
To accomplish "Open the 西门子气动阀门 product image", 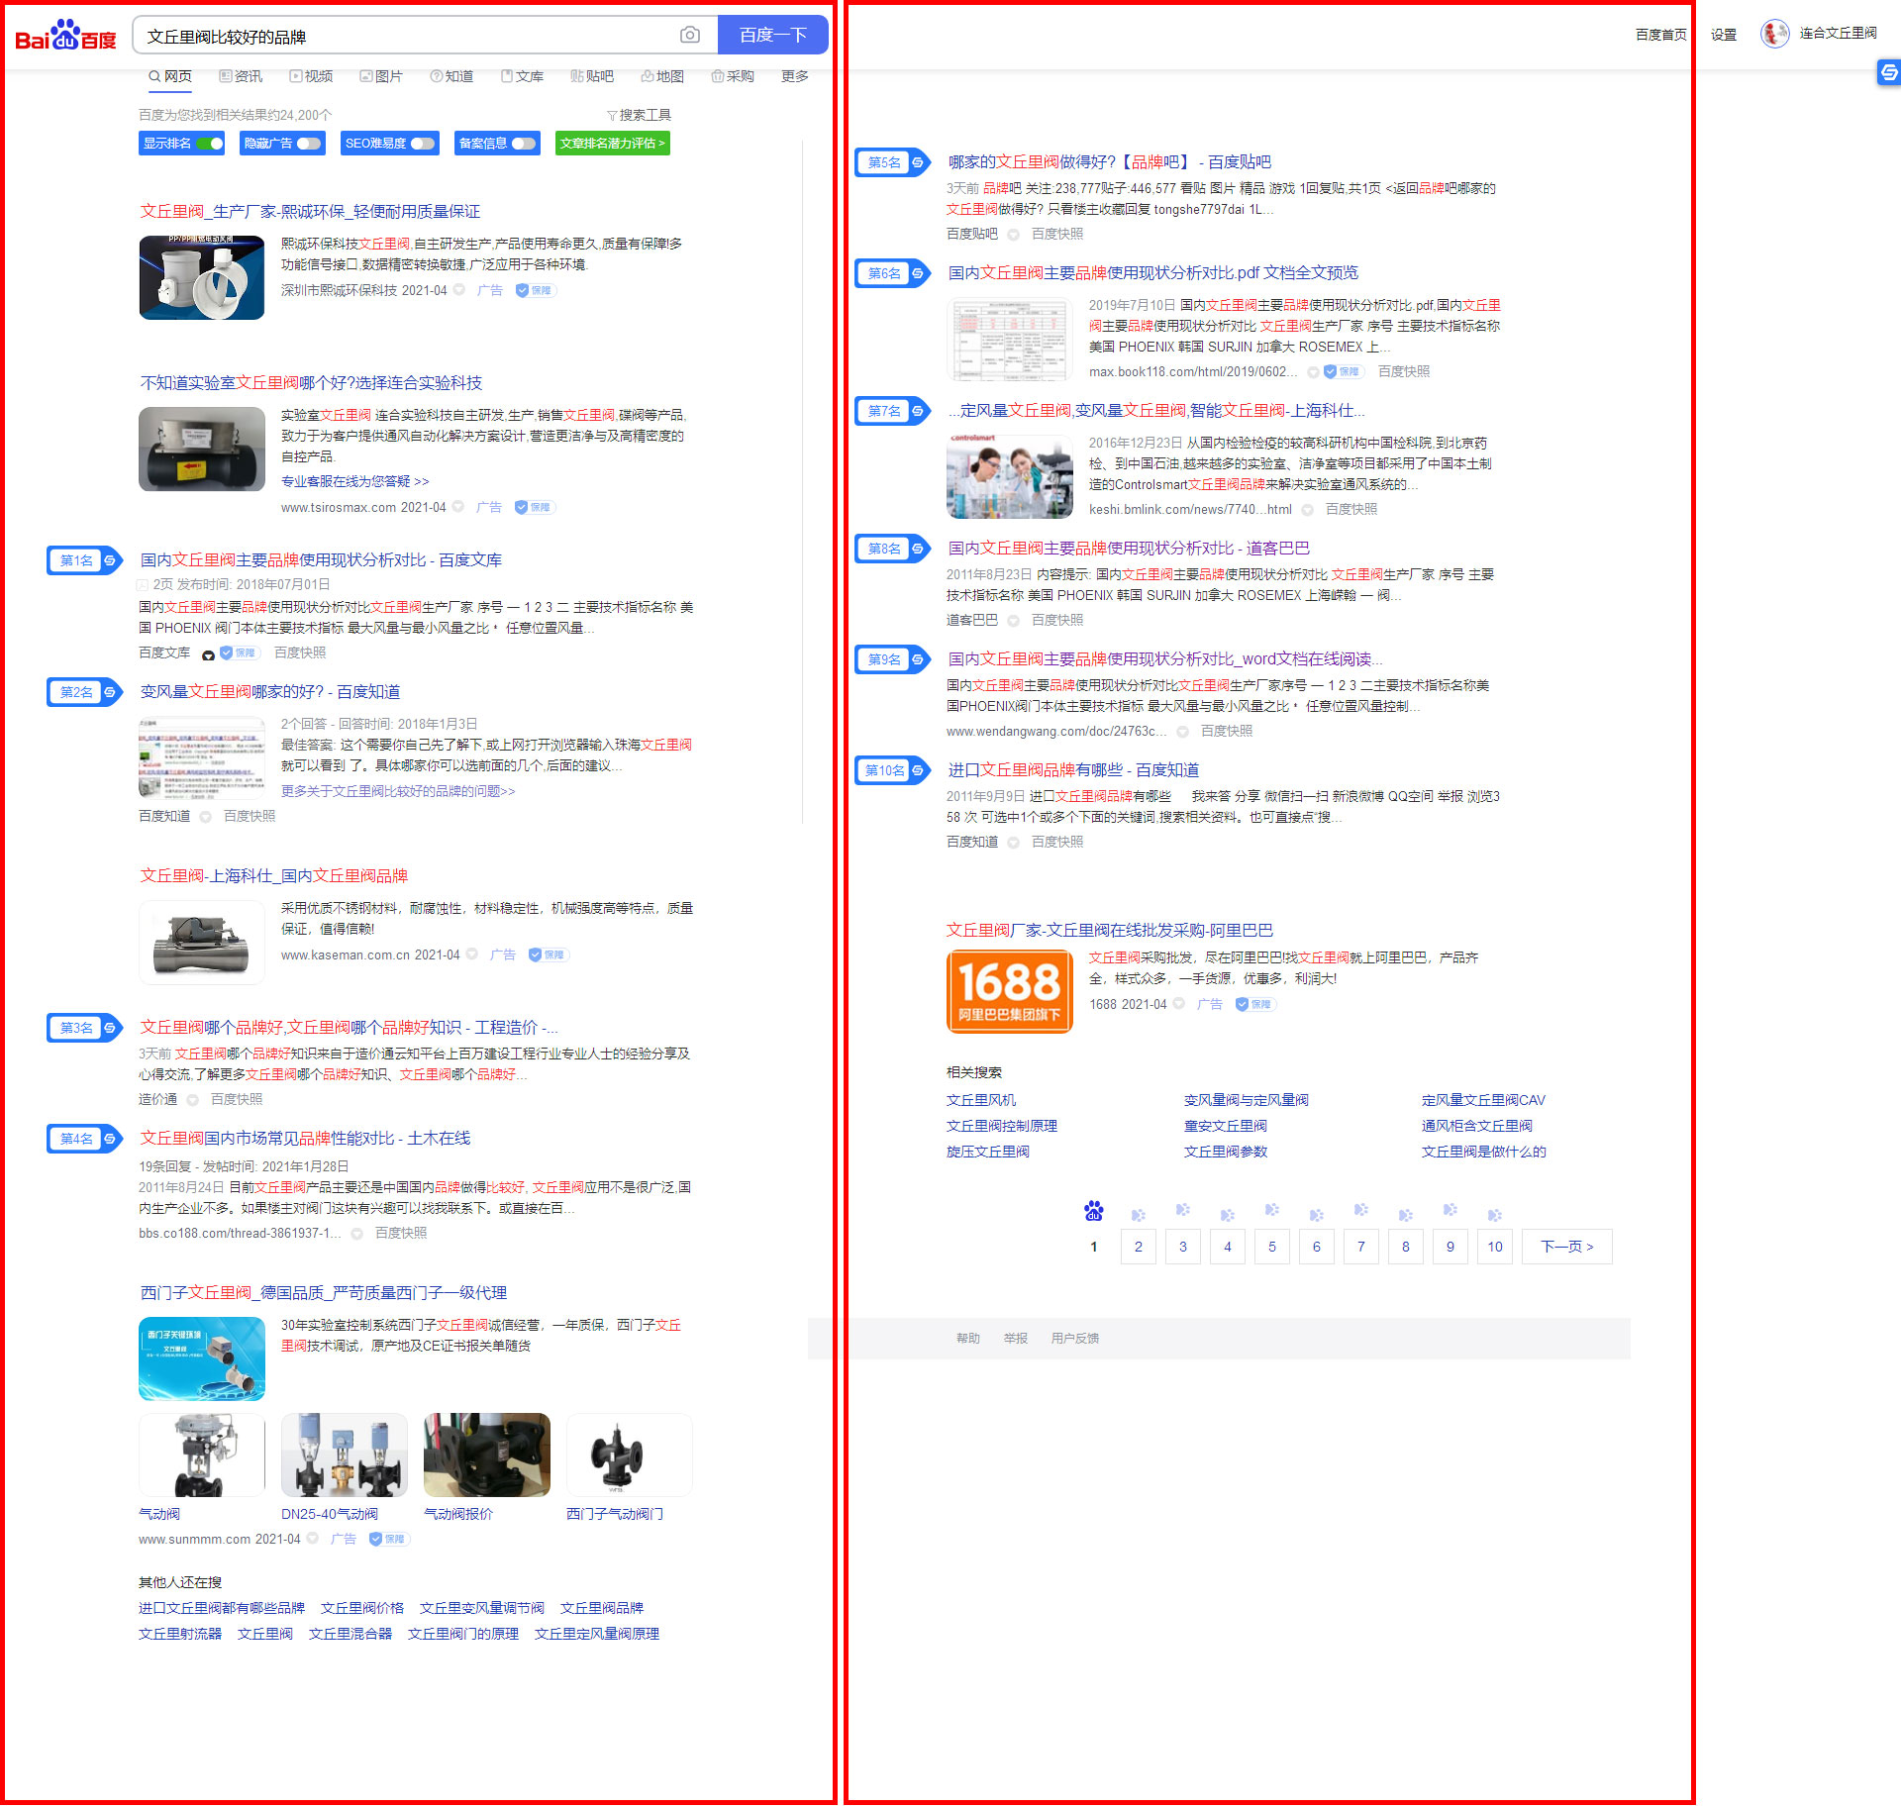I will click(x=630, y=1456).
